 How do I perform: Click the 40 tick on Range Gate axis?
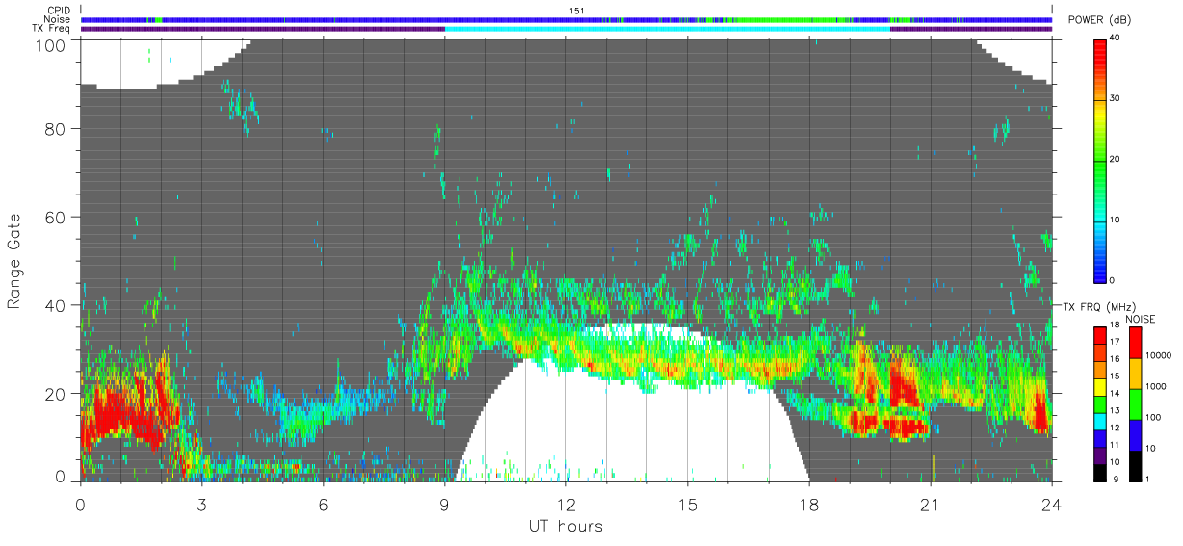click(55, 305)
